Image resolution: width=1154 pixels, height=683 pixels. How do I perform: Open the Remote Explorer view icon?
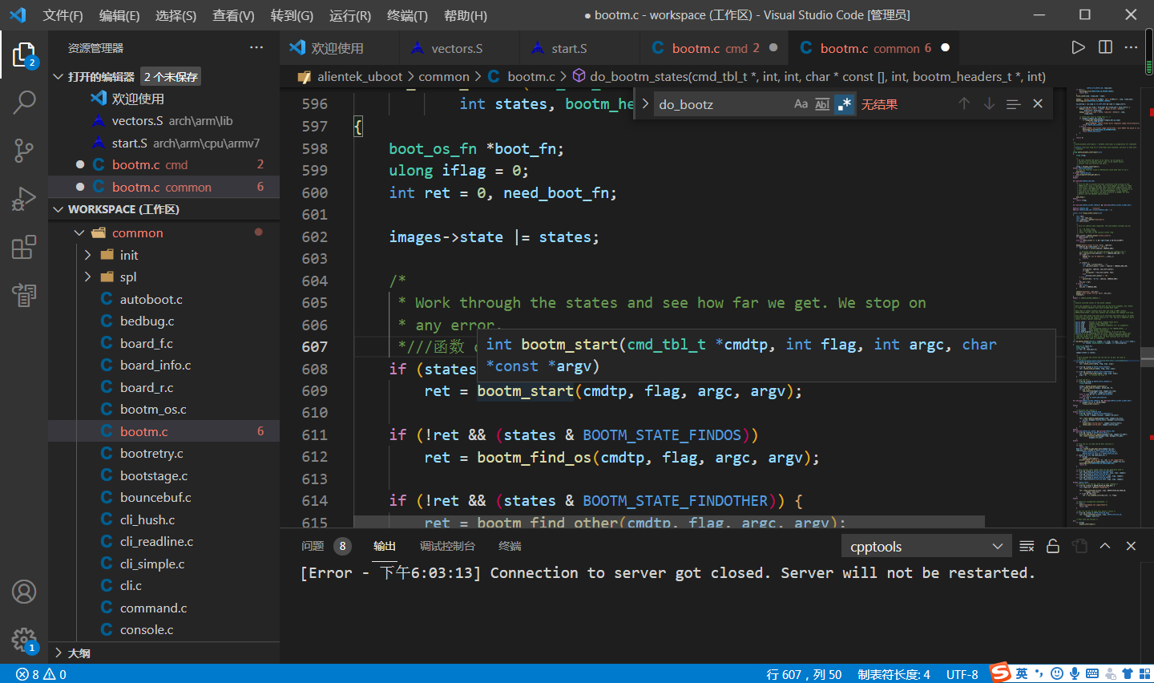pyautogui.click(x=24, y=295)
